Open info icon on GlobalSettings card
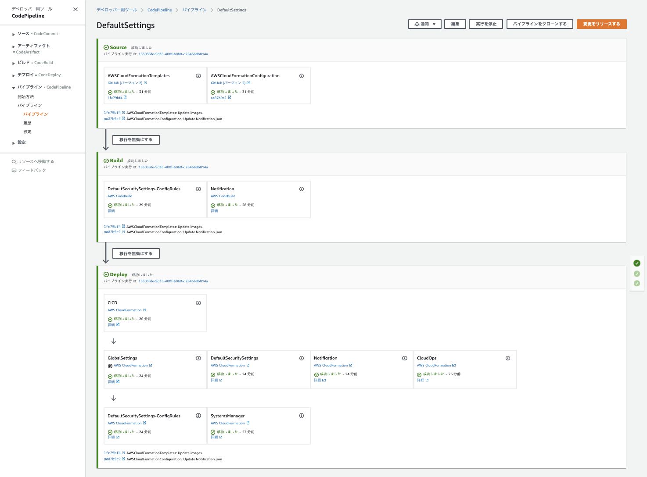Viewport: 647px width, 477px height. tap(198, 358)
